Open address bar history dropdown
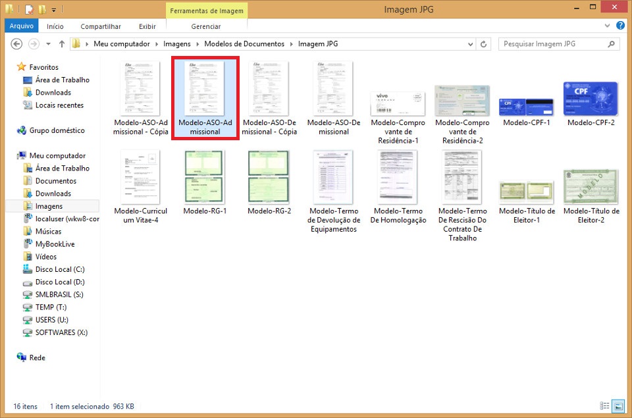The width and height of the screenshot is (632, 418). tap(470, 44)
